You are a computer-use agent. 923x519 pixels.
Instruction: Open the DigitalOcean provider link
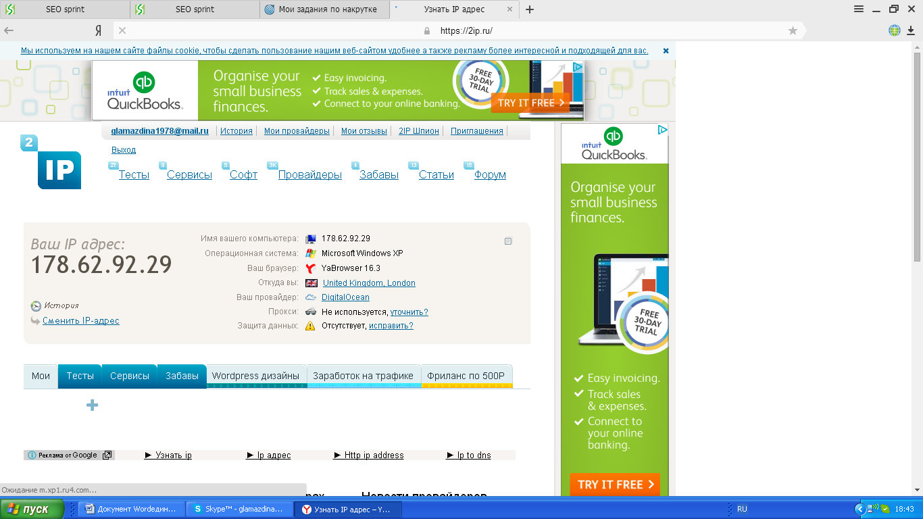(x=345, y=297)
